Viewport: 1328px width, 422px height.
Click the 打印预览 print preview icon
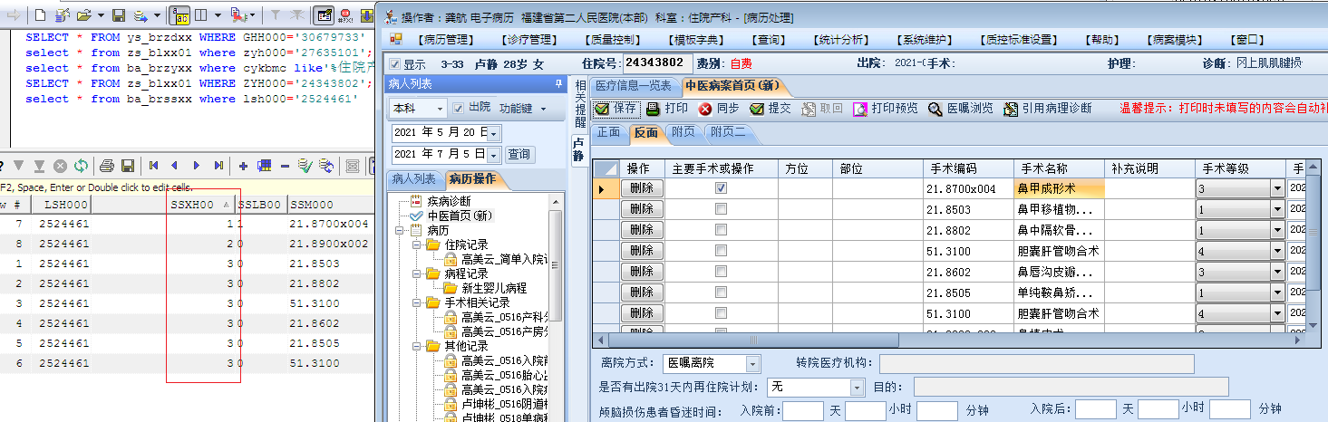(x=859, y=109)
